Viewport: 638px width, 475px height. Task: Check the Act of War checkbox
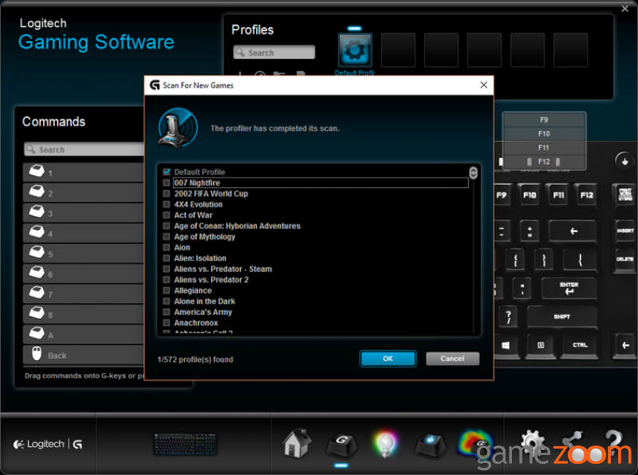coord(167,215)
